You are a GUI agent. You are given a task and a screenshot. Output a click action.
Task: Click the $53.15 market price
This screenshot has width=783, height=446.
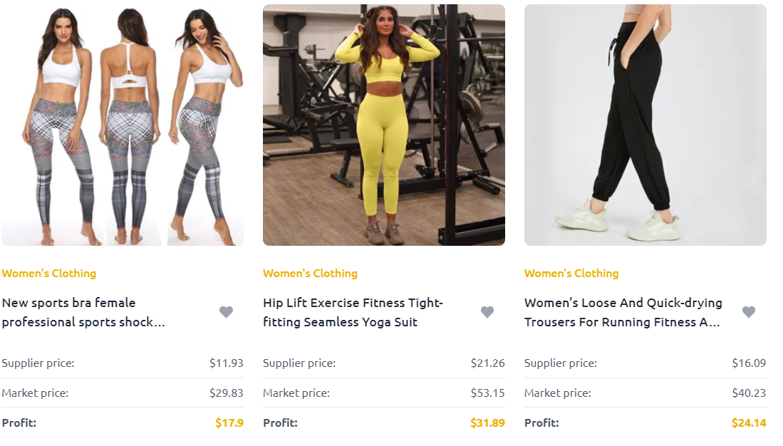point(487,393)
